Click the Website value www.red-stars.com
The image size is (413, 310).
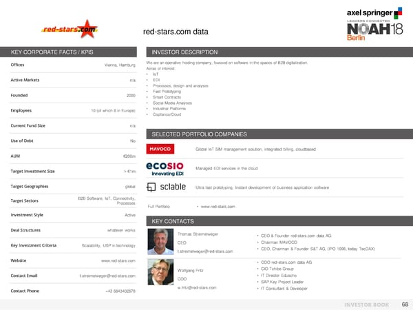pyautogui.click(x=118, y=261)
